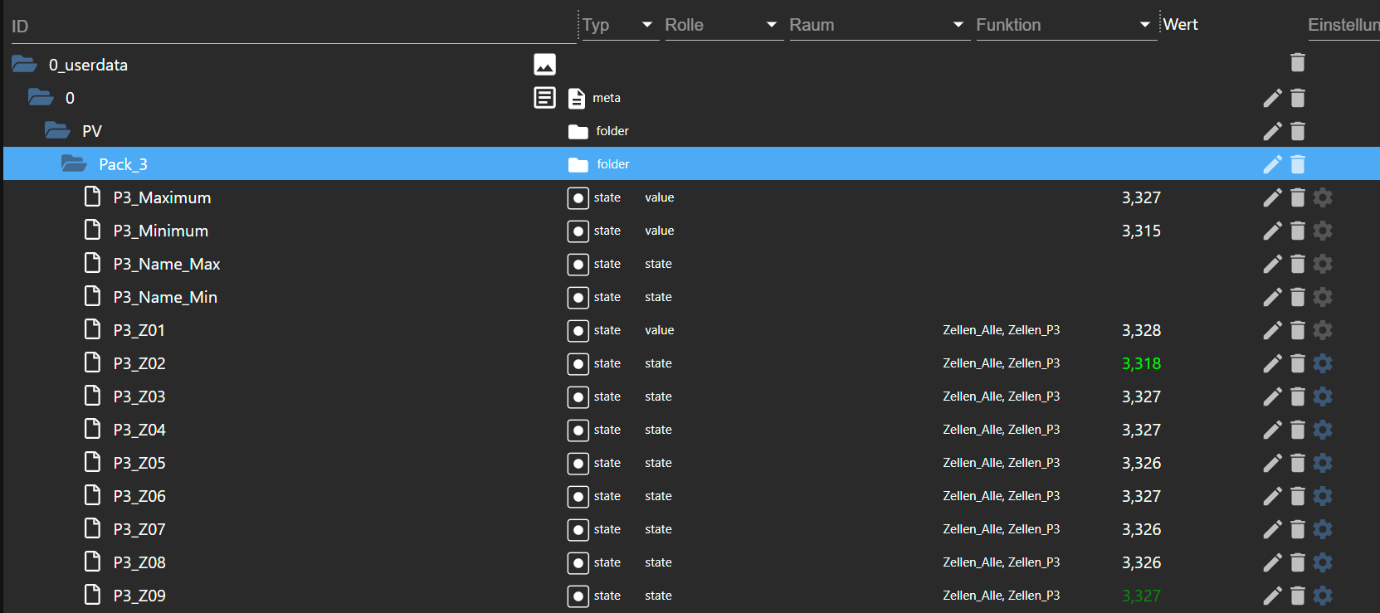Click the 'meta' type label on row 0
The width and height of the screenshot is (1380, 613).
[x=607, y=98]
